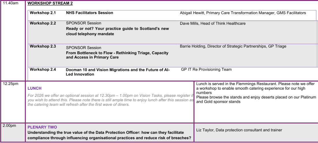The image size is (318, 143).
Task: Click Liz Taylor, Data protection consultant
Action: pyautogui.click(x=239, y=130)
